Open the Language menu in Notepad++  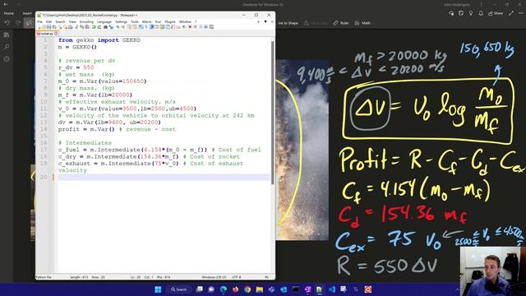click(104, 22)
